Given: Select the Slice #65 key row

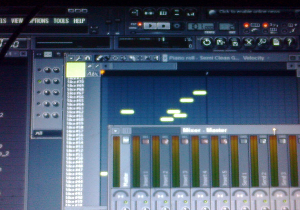Looking at the screenshot, I should pyautogui.click(x=75, y=101).
